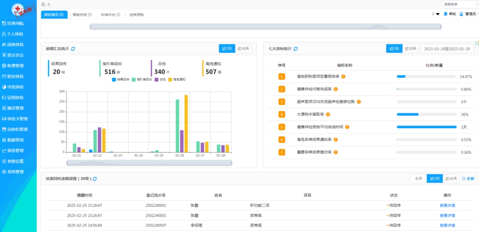The width and height of the screenshot is (479, 232).
Task: Select 近7天 in 逾期汇总统计
Action: [227, 49]
